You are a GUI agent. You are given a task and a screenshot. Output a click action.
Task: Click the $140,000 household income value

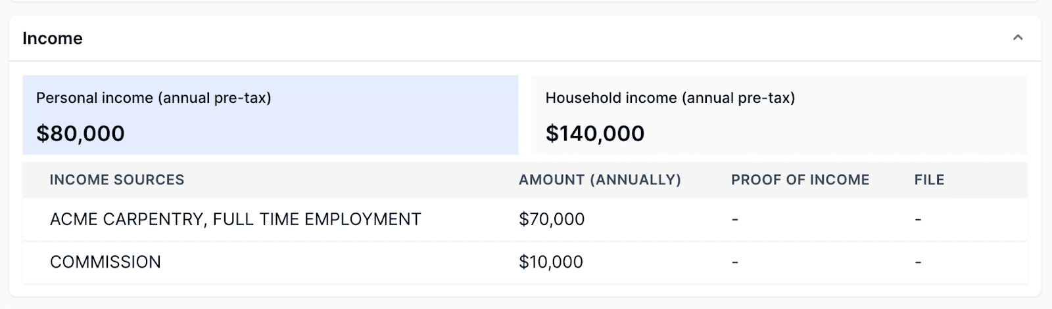595,134
